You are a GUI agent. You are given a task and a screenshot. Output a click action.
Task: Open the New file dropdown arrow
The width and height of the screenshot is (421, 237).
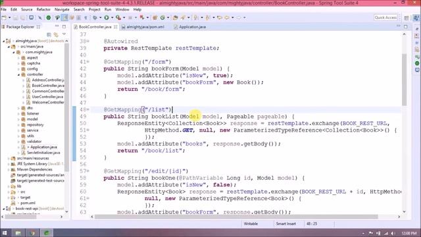tap(9, 18)
